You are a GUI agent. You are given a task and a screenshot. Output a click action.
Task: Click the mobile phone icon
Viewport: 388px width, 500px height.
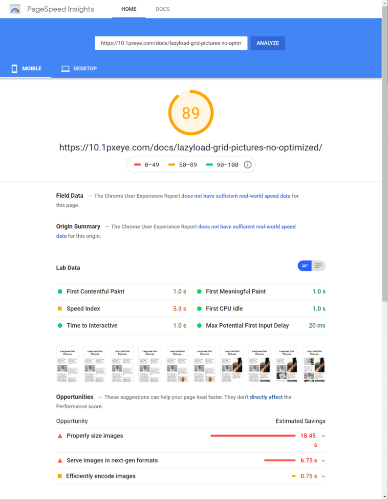[x=14, y=68]
